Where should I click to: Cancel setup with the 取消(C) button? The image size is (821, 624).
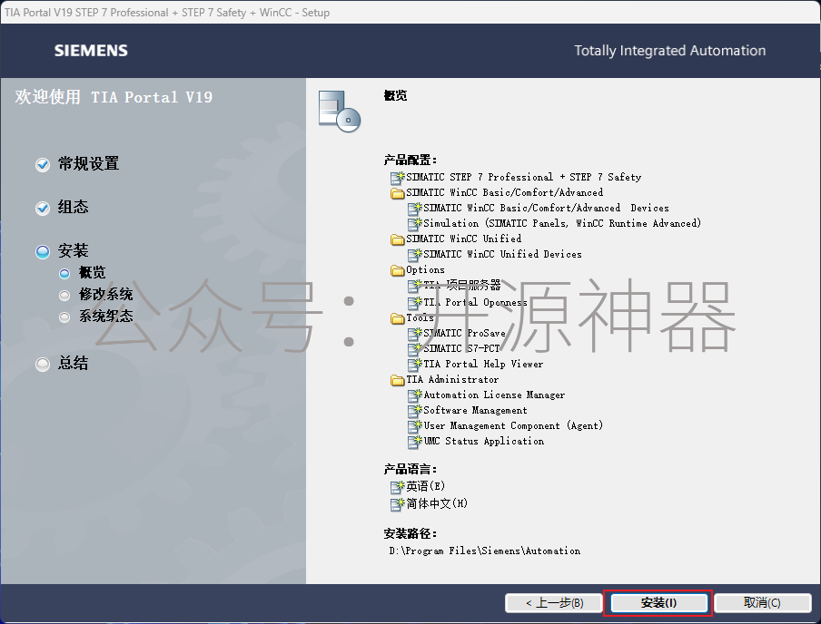[x=762, y=602]
